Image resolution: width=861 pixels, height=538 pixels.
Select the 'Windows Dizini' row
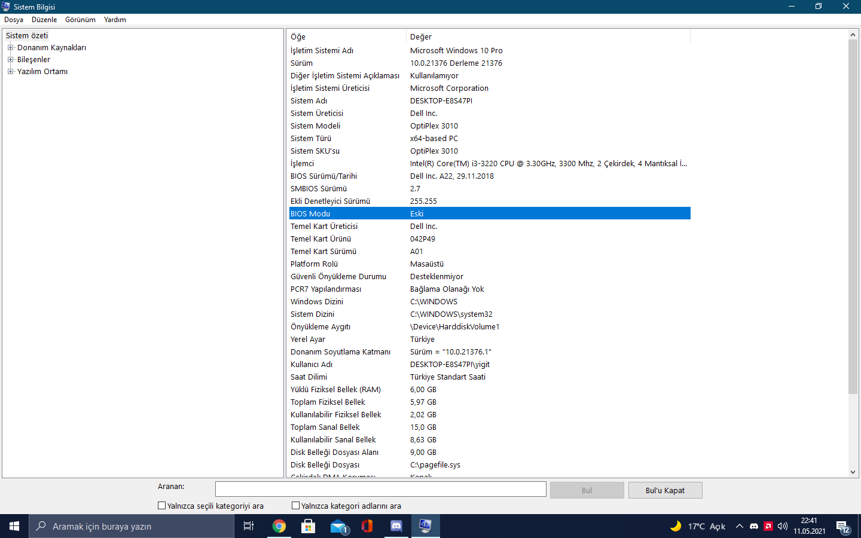pyautogui.click(x=490, y=302)
